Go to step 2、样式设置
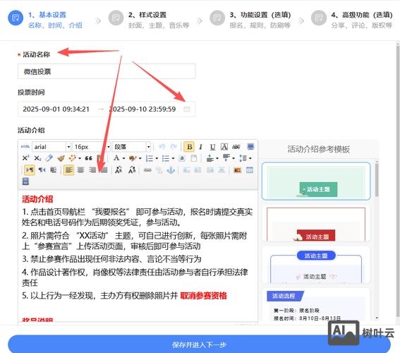Screen dimensions: 400x353 point(148,19)
